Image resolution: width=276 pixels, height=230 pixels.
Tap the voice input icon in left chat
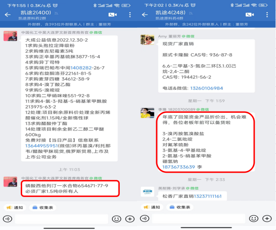(7, 219)
